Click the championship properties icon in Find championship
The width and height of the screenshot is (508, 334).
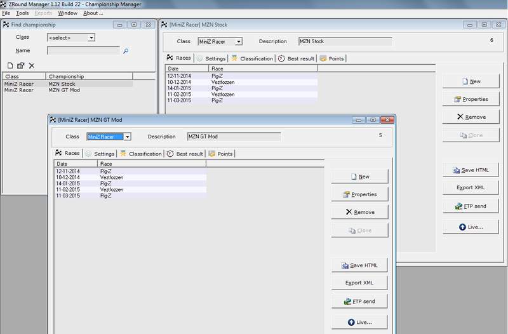click(x=20, y=65)
